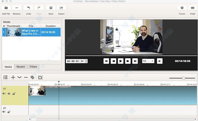Split clip with the razor icon
Screen dimensions: 198x121
click(32, 77)
